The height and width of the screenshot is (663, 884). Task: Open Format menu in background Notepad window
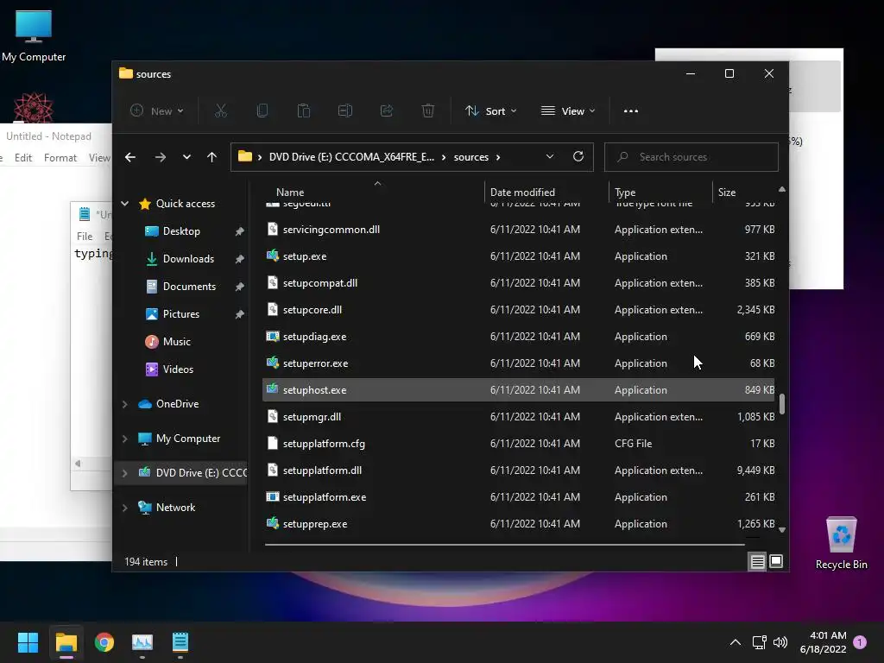click(60, 158)
